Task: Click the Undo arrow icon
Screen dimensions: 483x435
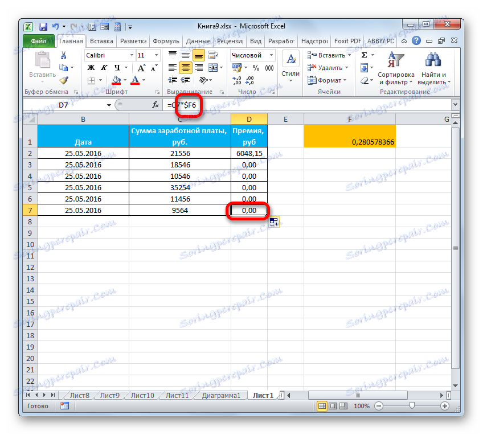Action: pos(55,27)
